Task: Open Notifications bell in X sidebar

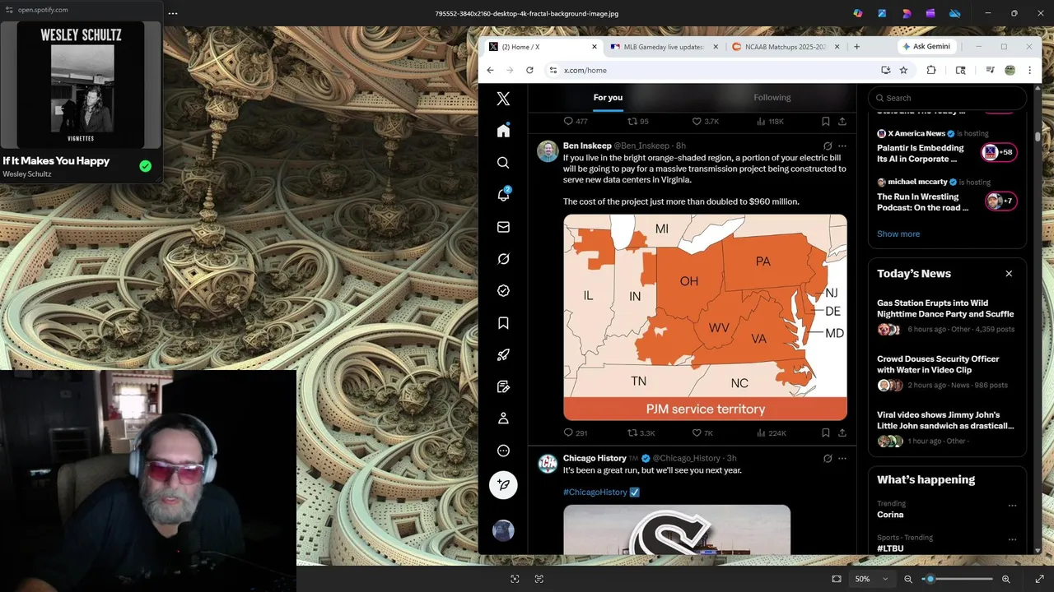Action: pos(503,195)
